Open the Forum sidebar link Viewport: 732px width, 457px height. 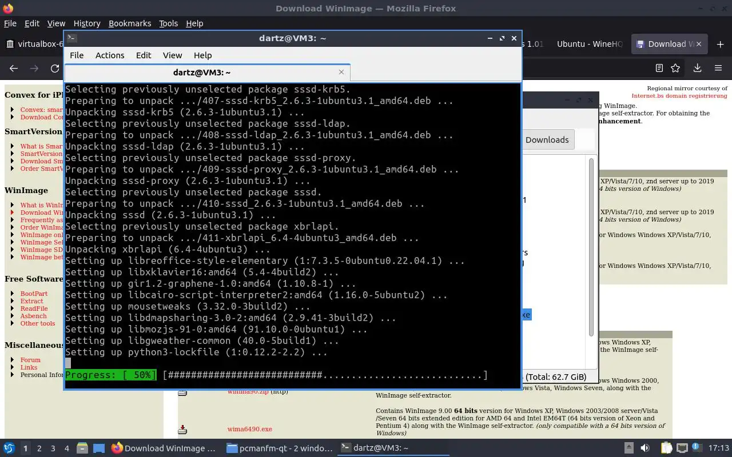(x=30, y=360)
